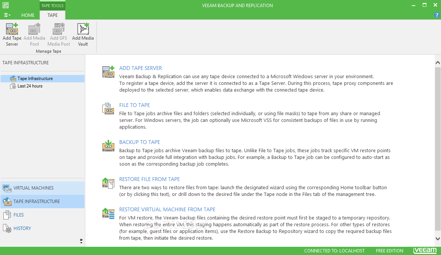Select the TAPE ribbon tab

[52, 15]
